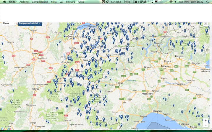Select the marker left of Rivoli
The width and height of the screenshot is (212, 132).
[106, 85]
